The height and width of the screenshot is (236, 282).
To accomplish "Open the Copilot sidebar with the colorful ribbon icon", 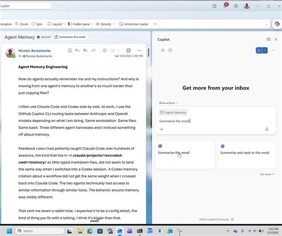I will pos(277,24).
